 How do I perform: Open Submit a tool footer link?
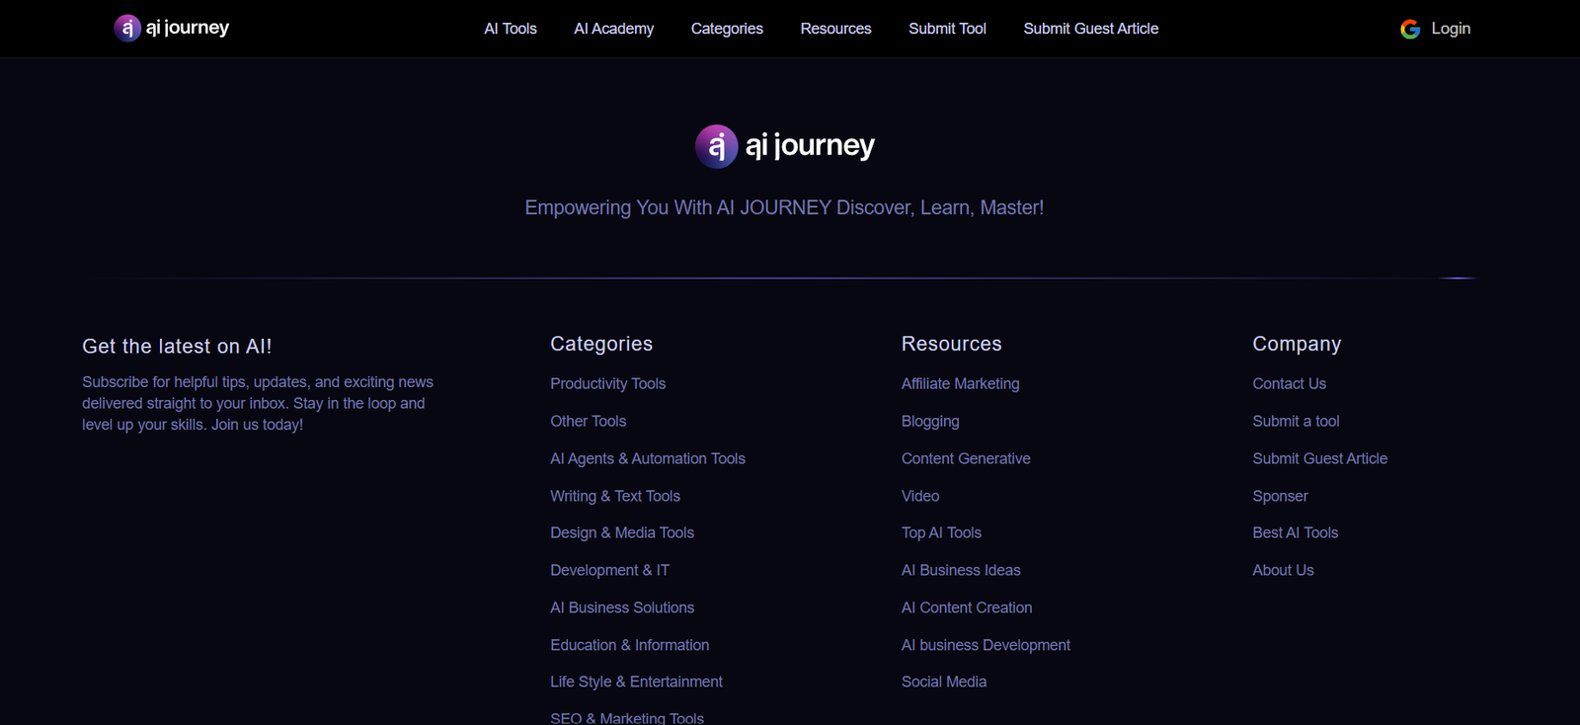pyautogui.click(x=1297, y=421)
